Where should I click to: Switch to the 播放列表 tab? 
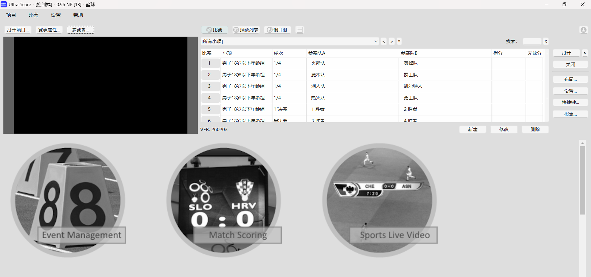click(x=246, y=30)
